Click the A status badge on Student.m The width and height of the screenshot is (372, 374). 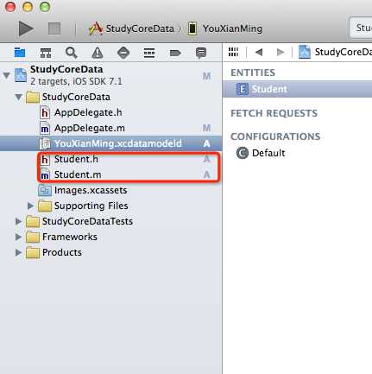[x=206, y=174]
